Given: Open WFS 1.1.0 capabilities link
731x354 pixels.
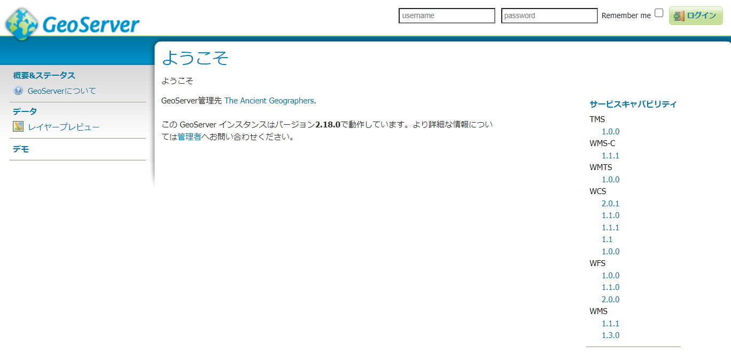Looking at the screenshot, I should [610, 287].
